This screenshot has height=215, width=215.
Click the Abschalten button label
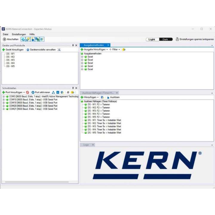tap(13, 39)
